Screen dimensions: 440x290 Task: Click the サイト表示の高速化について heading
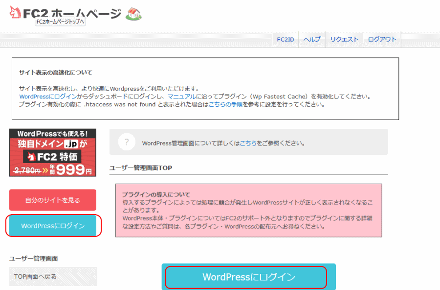56,72
